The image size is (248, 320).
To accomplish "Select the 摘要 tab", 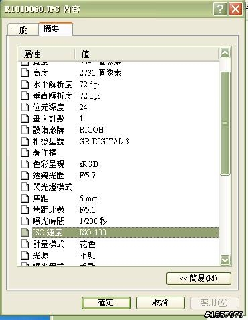I will point(56,29).
